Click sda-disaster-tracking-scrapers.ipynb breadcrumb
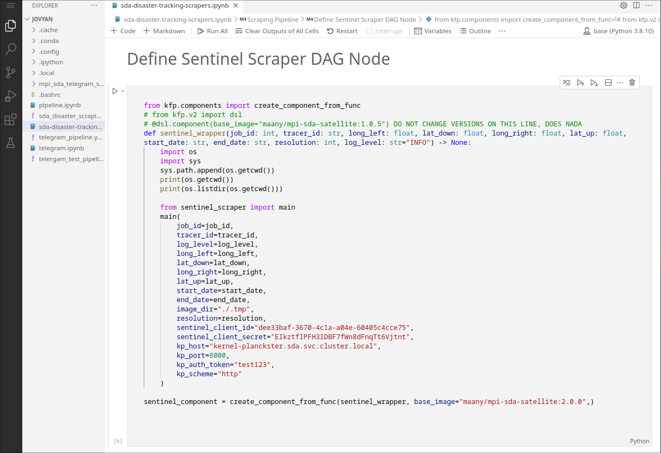This screenshot has width=661, height=453. tap(173, 19)
